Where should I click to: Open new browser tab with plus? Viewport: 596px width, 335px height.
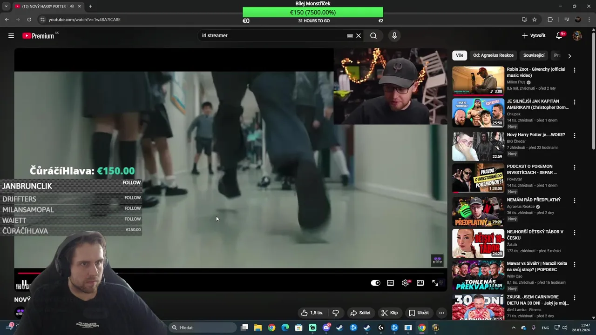pyautogui.click(x=90, y=6)
